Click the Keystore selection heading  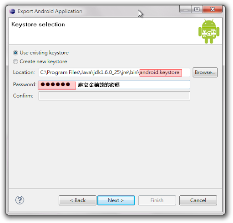38,25
